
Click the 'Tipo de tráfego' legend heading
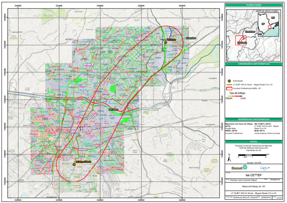[237, 93]
